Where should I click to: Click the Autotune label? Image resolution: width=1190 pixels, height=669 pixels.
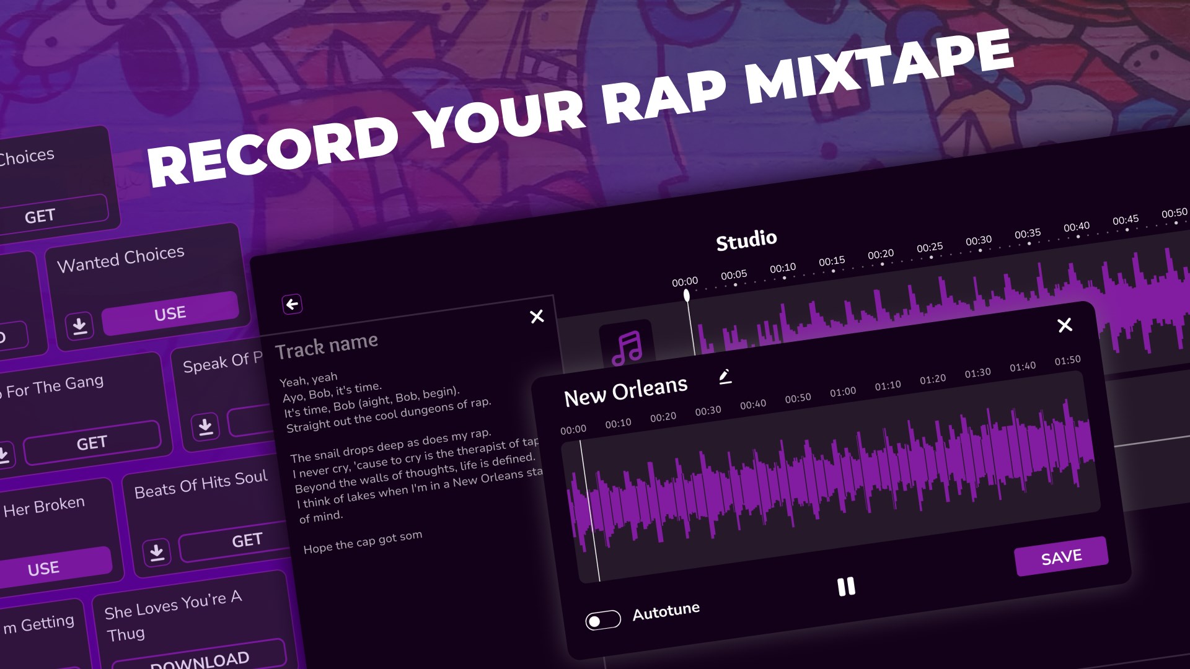pos(666,611)
